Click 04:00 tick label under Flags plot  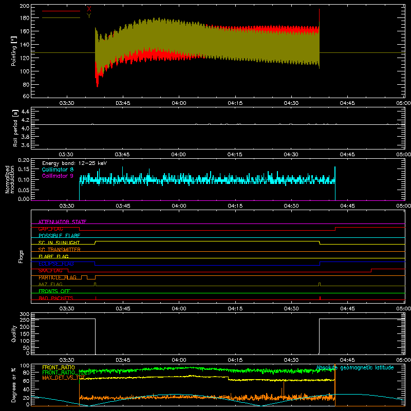(179, 309)
